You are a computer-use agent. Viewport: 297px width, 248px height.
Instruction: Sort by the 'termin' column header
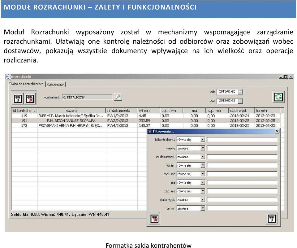click(x=267, y=111)
